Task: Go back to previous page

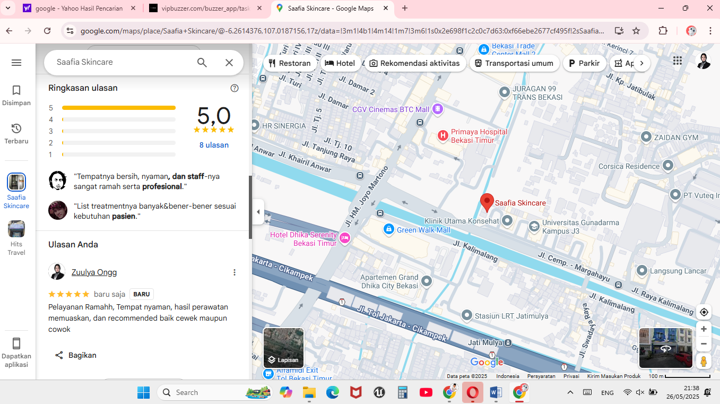Action: 10,31
